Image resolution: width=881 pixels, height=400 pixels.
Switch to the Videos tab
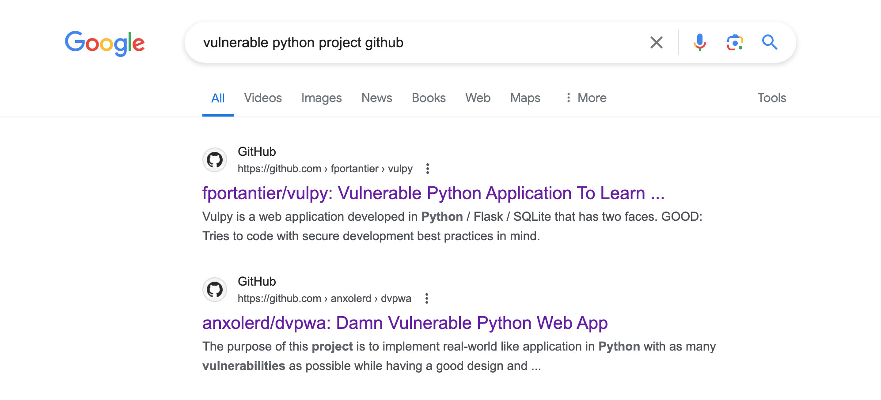[x=263, y=98]
